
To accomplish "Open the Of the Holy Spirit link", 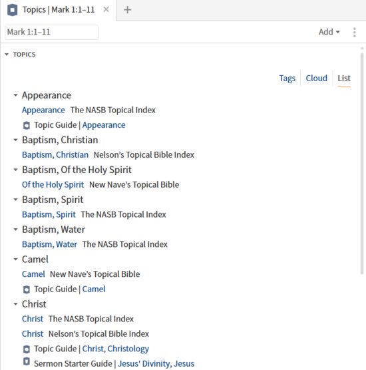I will coord(53,184).
